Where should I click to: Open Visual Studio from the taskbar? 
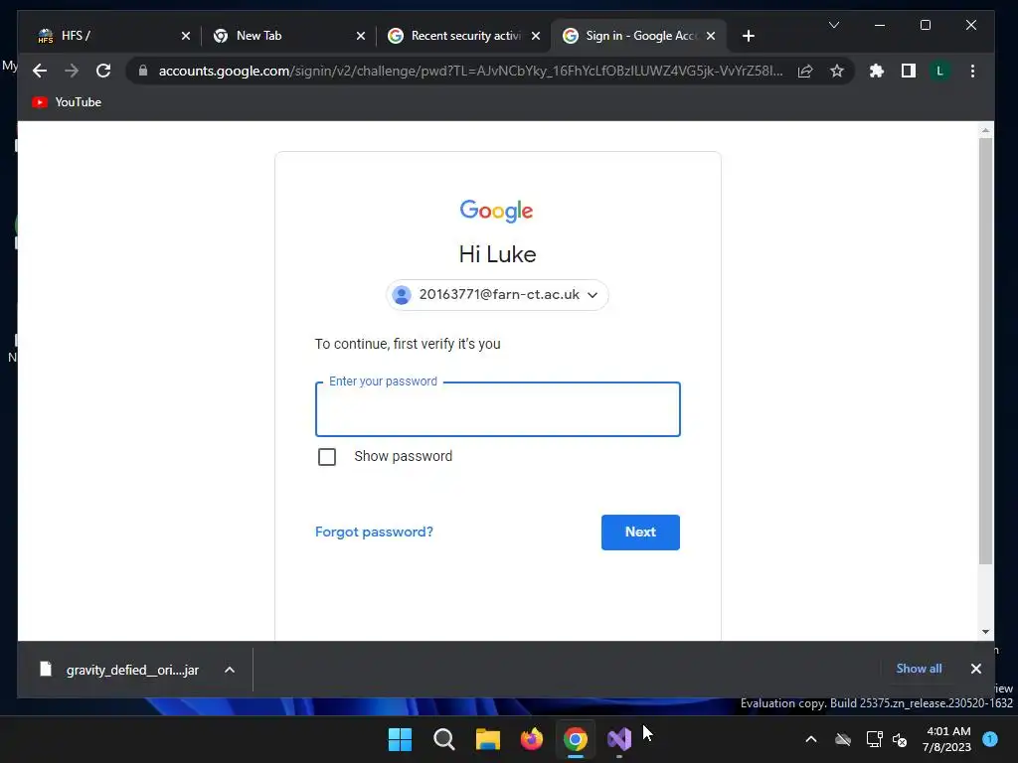[x=619, y=739]
